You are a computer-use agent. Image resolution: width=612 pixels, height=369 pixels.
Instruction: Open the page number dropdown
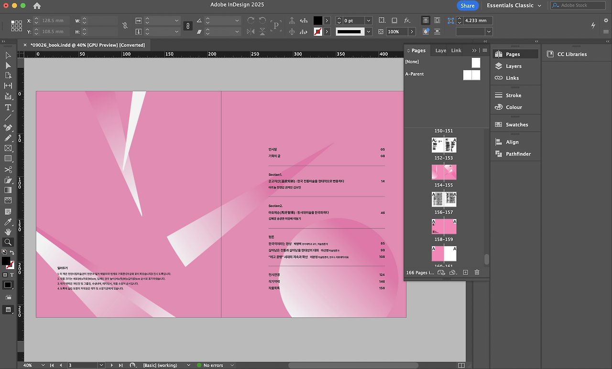pyautogui.click(x=102, y=365)
